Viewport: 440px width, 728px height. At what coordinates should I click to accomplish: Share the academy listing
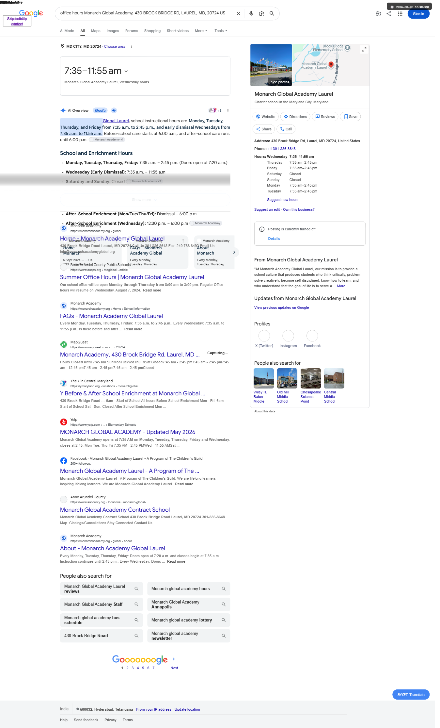pyautogui.click(x=264, y=129)
